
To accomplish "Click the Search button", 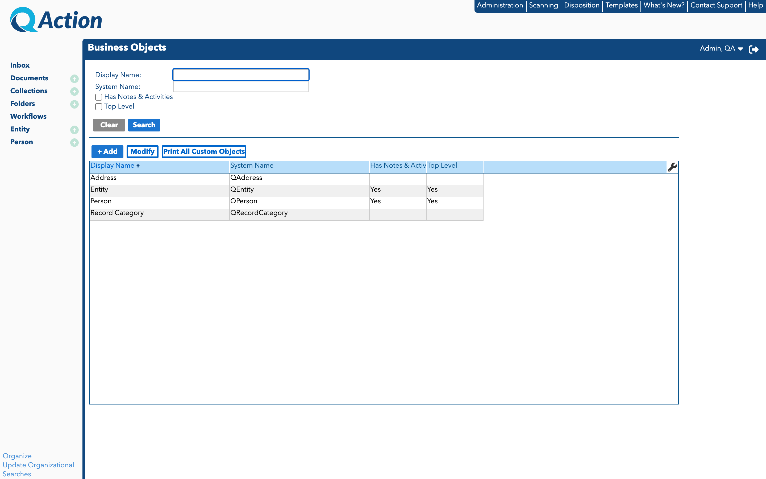I will tap(144, 125).
